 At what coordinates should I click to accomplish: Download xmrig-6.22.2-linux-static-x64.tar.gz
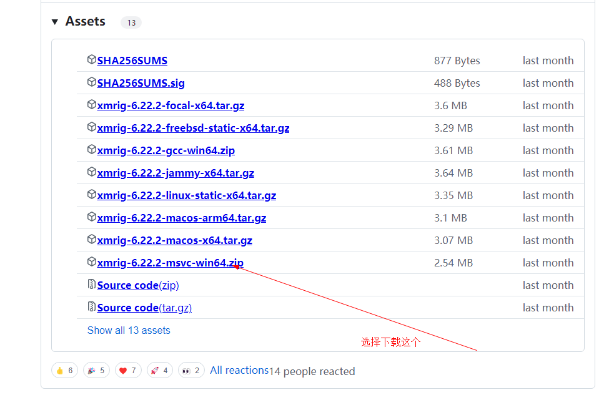click(x=186, y=195)
